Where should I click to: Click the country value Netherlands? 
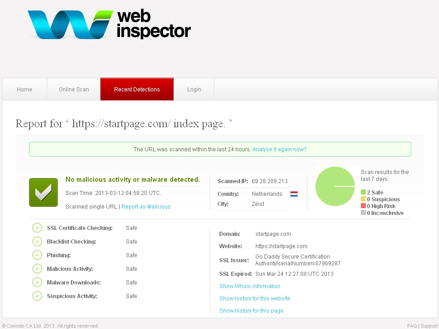click(267, 194)
